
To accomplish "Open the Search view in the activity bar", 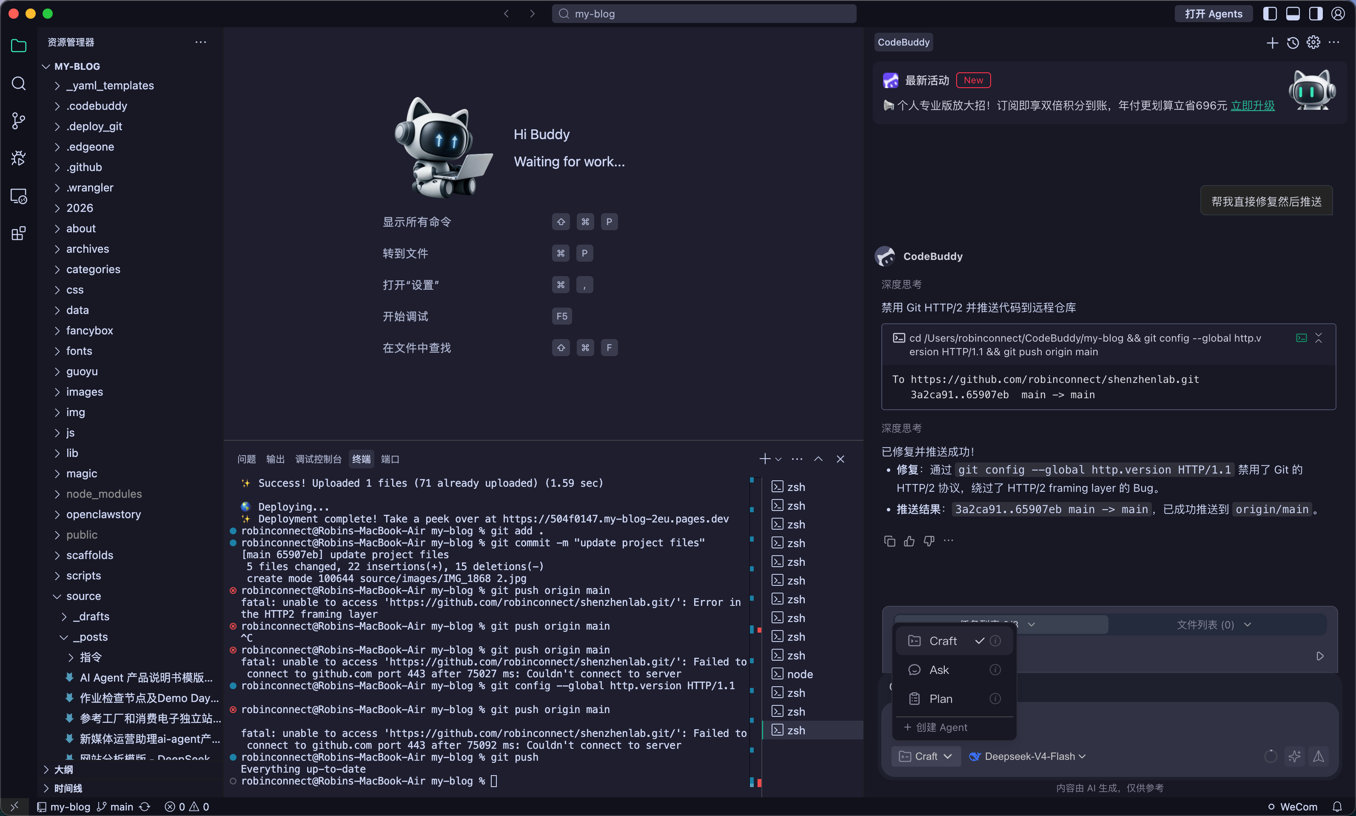I will click(x=19, y=83).
